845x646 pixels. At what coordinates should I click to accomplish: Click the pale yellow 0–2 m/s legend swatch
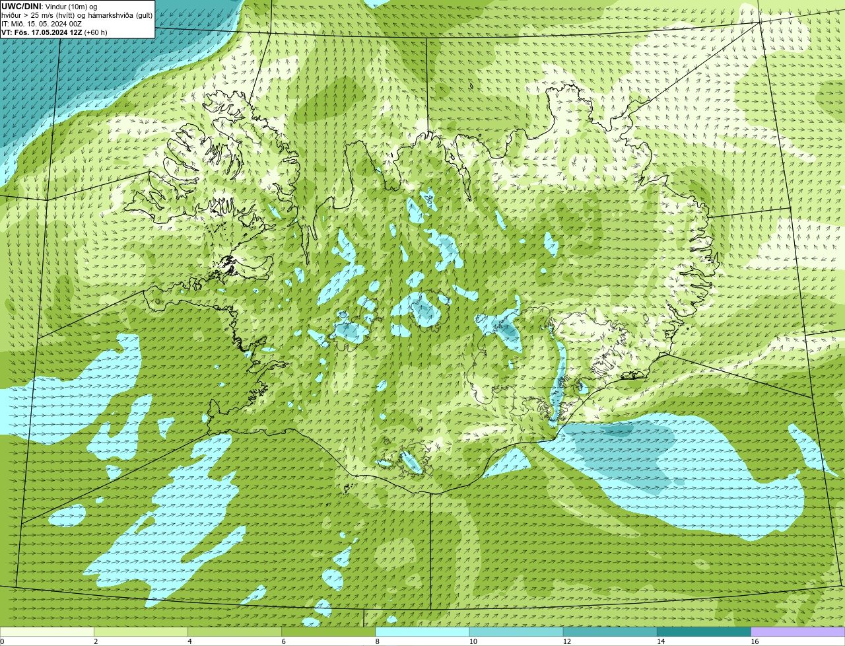pos(47,632)
